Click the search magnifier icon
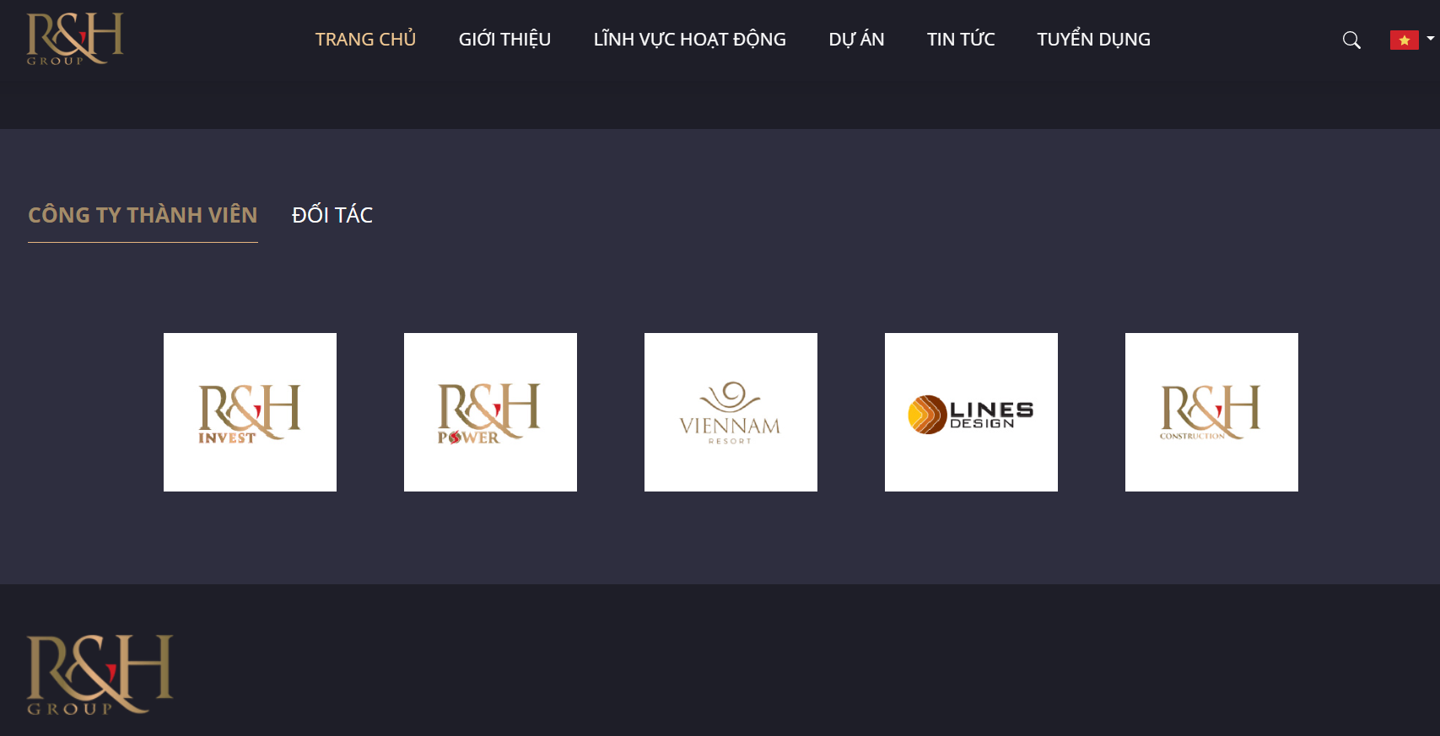Viewport: 1440px width, 736px height. (1351, 40)
